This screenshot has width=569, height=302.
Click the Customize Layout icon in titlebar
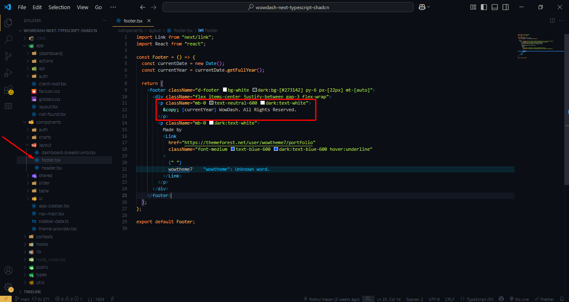point(473,7)
